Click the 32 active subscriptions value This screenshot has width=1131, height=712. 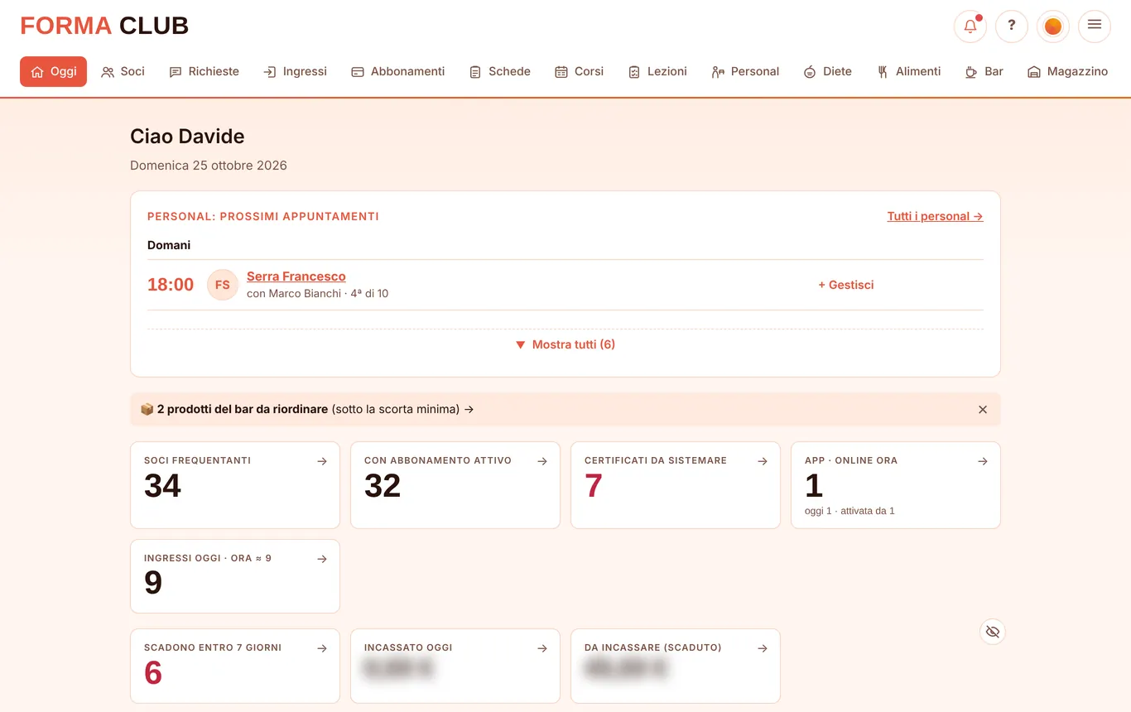click(383, 486)
